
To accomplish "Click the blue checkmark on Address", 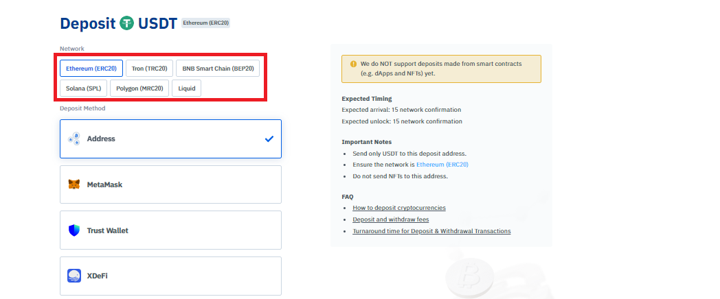I will click(269, 139).
